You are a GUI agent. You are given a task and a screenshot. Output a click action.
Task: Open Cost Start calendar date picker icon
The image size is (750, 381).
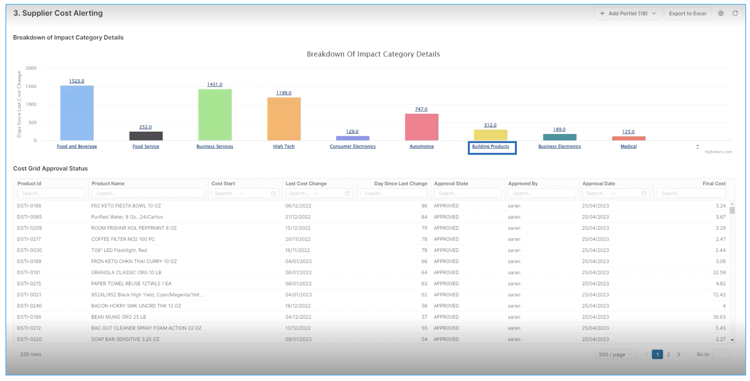[x=273, y=194]
